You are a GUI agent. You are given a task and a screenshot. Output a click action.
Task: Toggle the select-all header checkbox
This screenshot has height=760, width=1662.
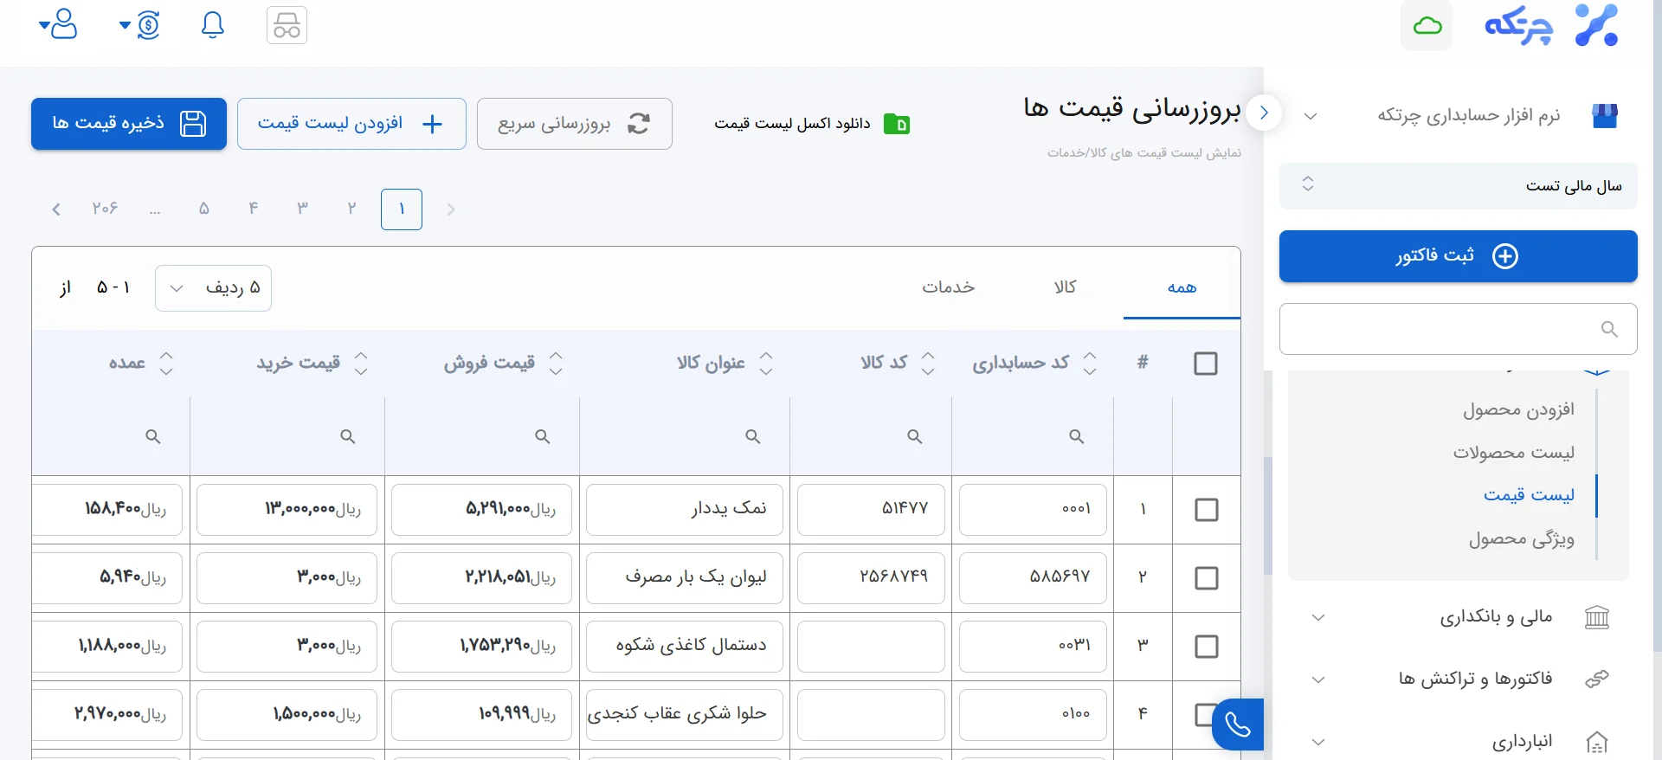(x=1206, y=364)
